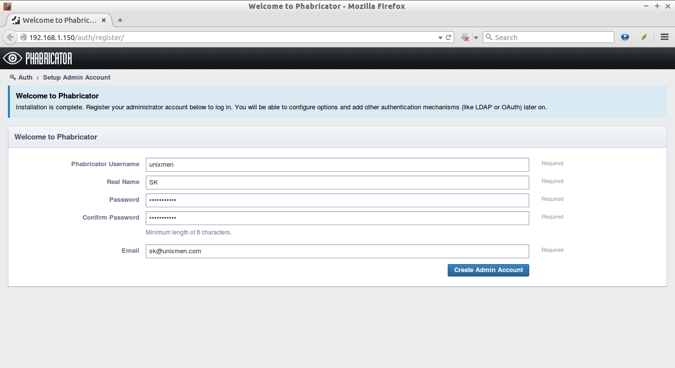Click the Firefox back arrow button
This screenshot has height=368, width=675.
click(x=10, y=37)
